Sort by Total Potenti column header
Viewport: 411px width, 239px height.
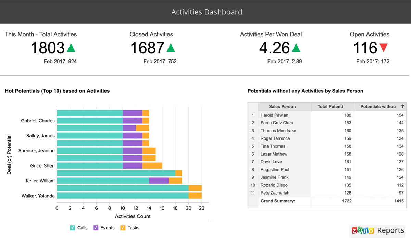click(330, 107)
